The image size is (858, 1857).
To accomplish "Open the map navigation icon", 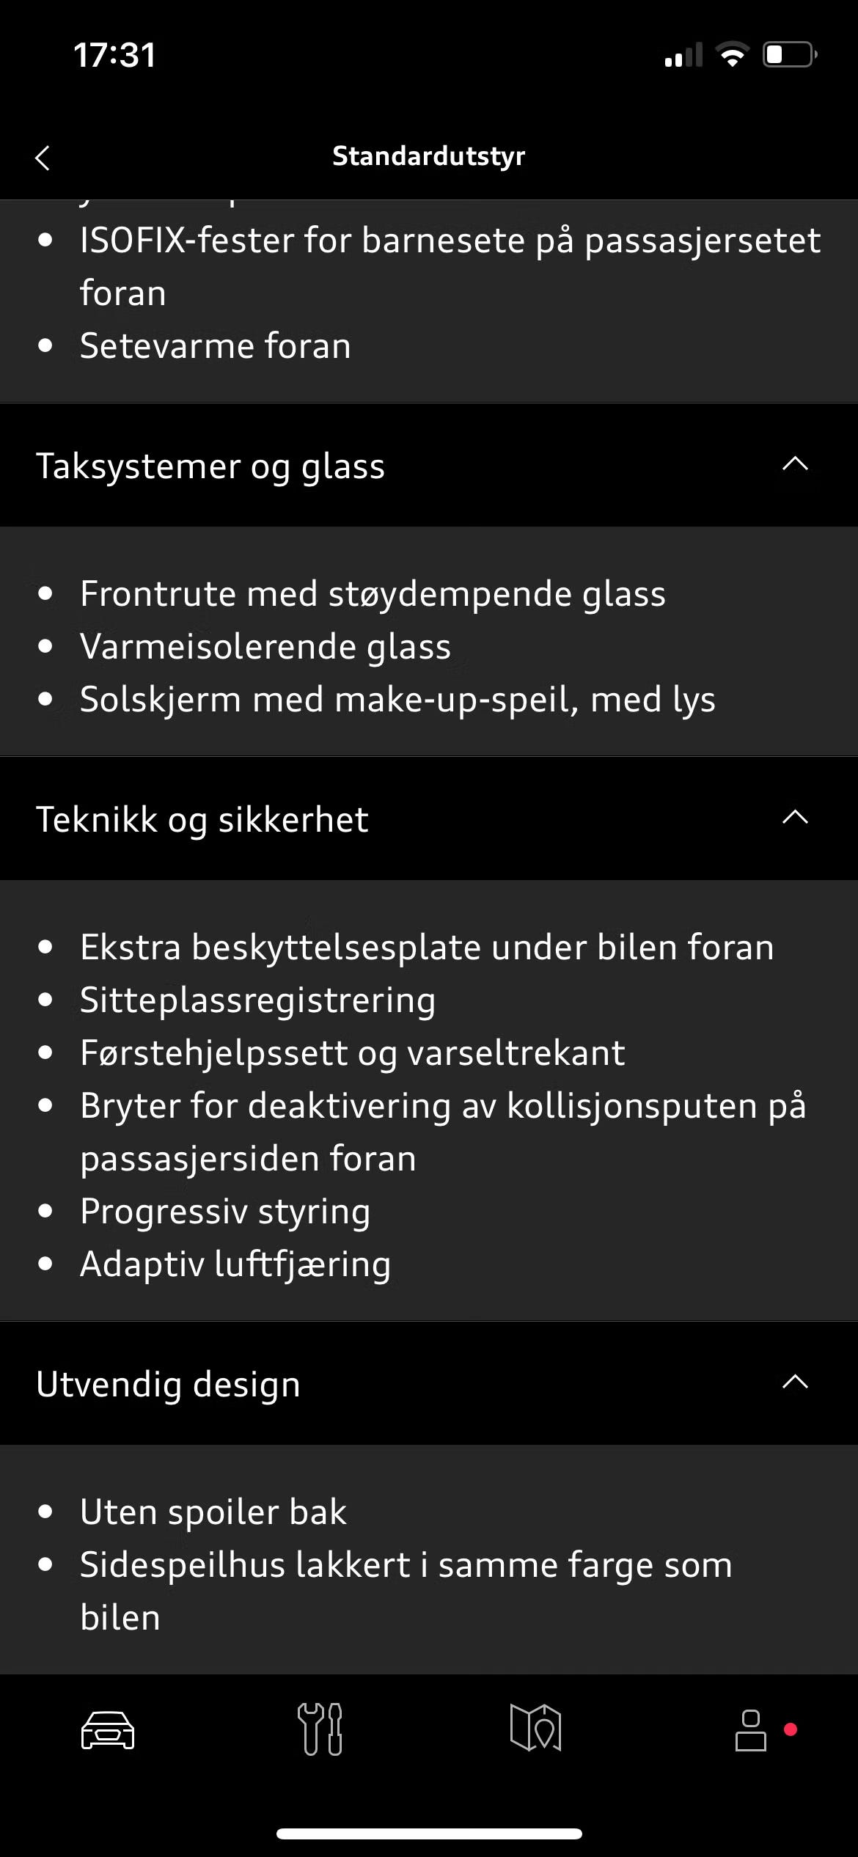I will click(x=536, y=1728).
